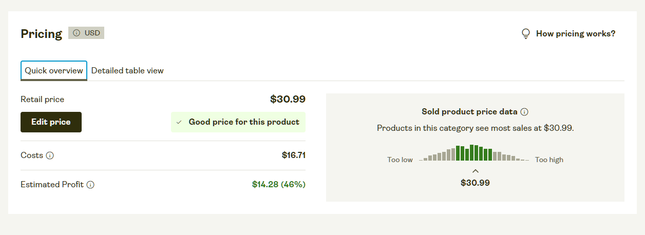The width and height of the screenshot is (645, 235).
Task: Switch to the Detailed table view tab
Action: coord(127,71)
